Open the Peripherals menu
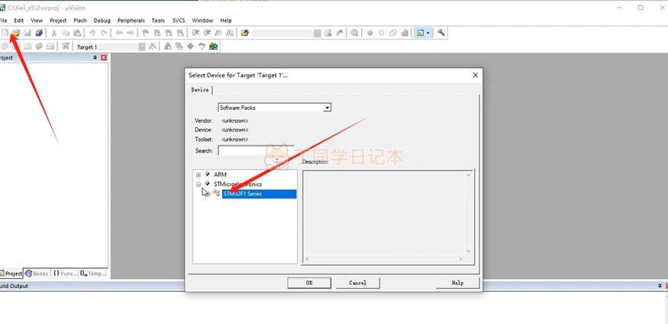This screenshot has height=324, width=668. click(131, 20)
